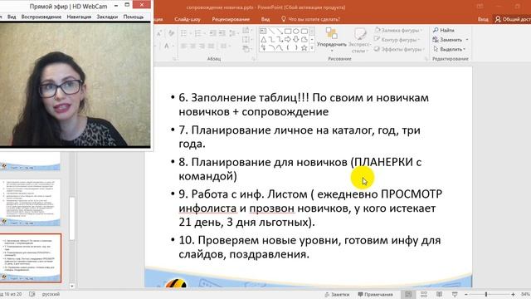Toggle Center paragraph alignment
Screen dimensions: 531x299
[192, 46]
